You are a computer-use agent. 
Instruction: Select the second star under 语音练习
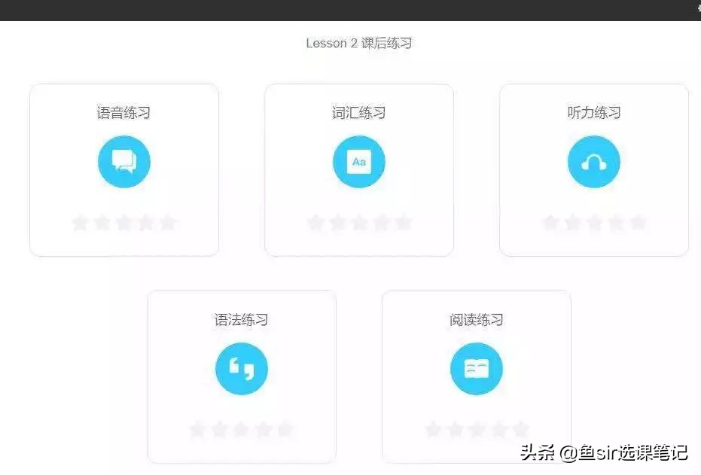(102, 222)
